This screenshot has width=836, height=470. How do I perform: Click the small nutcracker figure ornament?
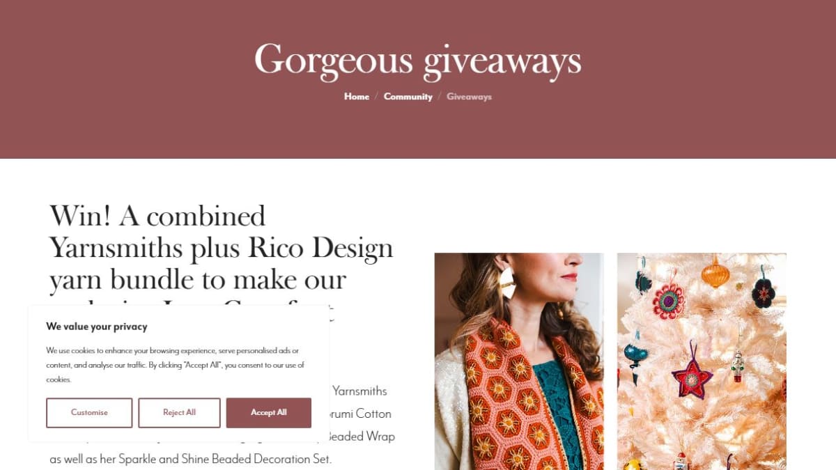tap(737, 364)
